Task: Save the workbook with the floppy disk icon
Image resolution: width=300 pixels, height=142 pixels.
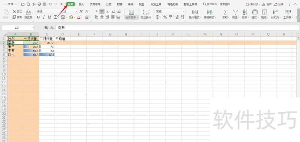Action: (28, 4)
